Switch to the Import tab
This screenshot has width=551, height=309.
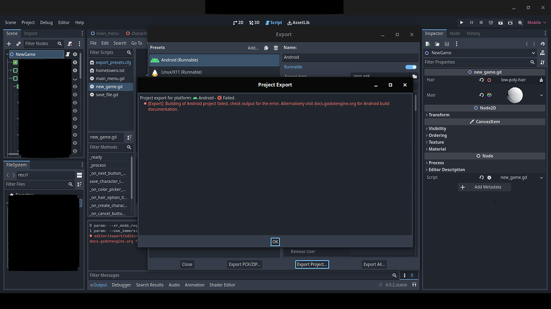(31, 33)
